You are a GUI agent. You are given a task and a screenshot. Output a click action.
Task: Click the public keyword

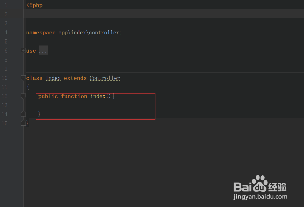(x=48, y=96)
